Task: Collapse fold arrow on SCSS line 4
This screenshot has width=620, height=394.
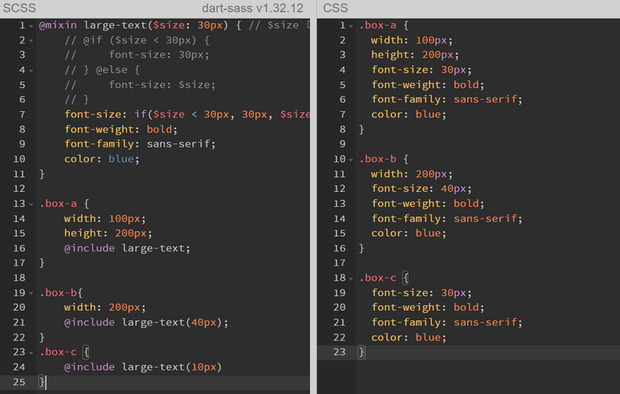Action: (x=31, y=71)
